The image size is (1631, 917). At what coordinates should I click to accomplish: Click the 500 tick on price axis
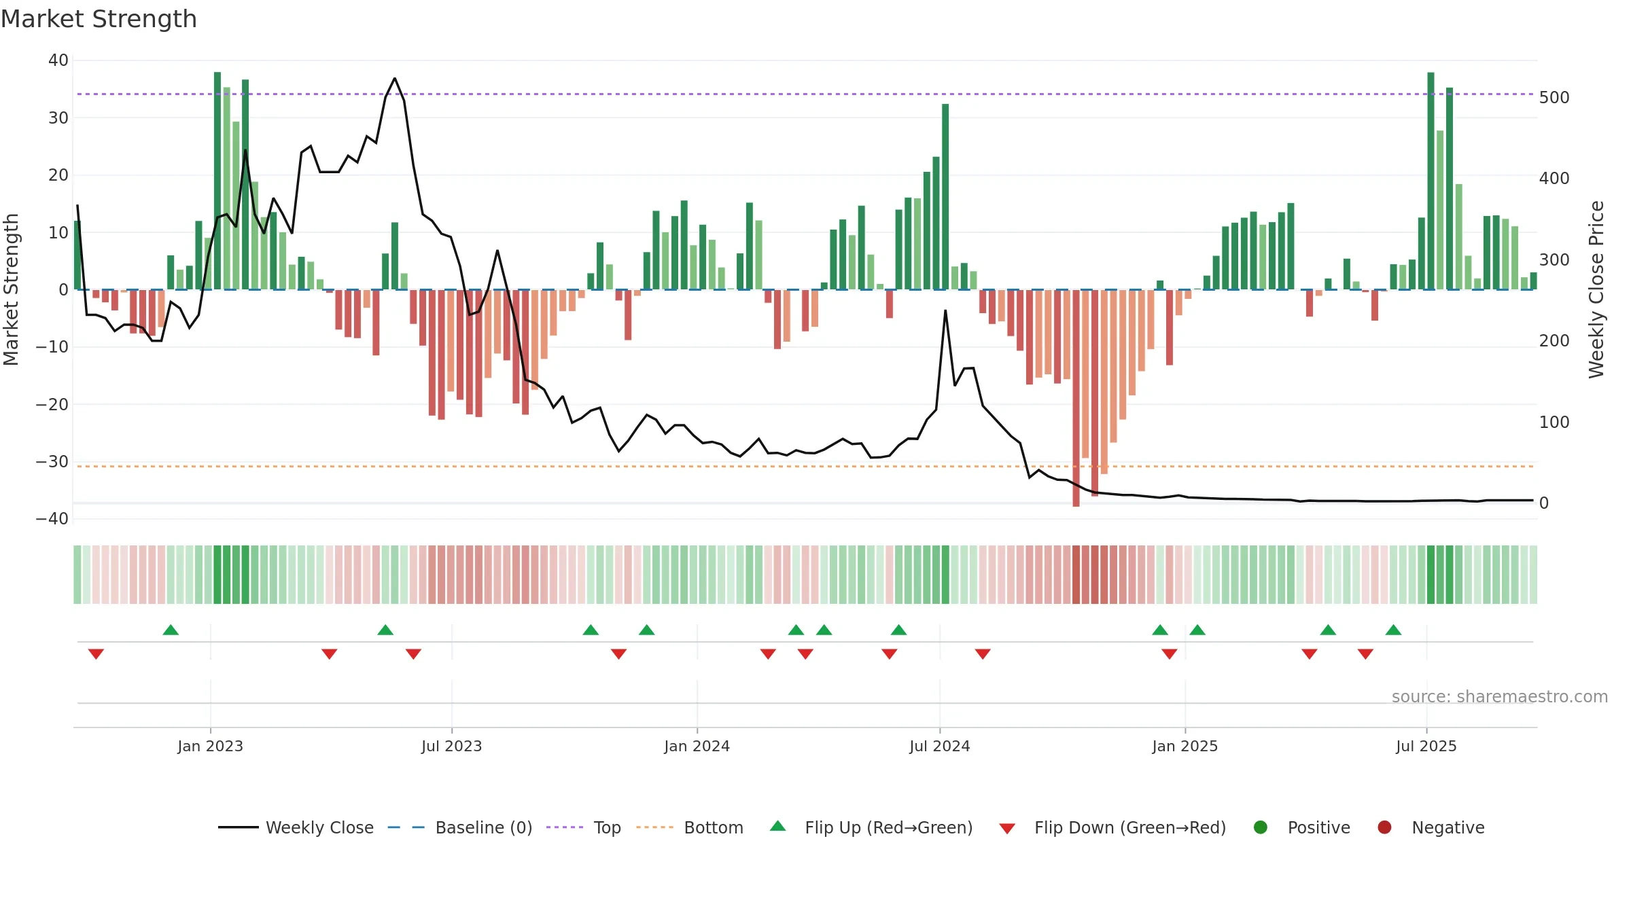pos(1554,97)
